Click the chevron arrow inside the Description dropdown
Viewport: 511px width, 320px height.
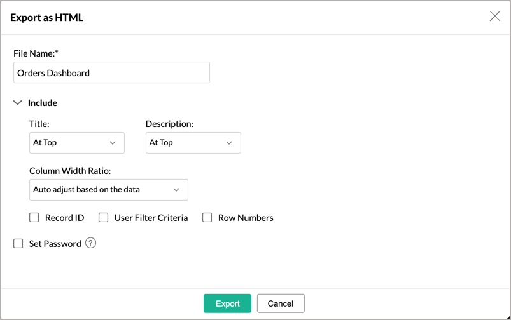tap(229, 143)
